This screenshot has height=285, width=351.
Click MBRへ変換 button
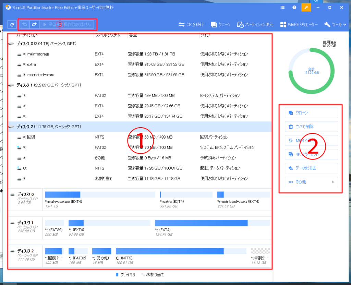pyautogui.click(x=311, y=141)
